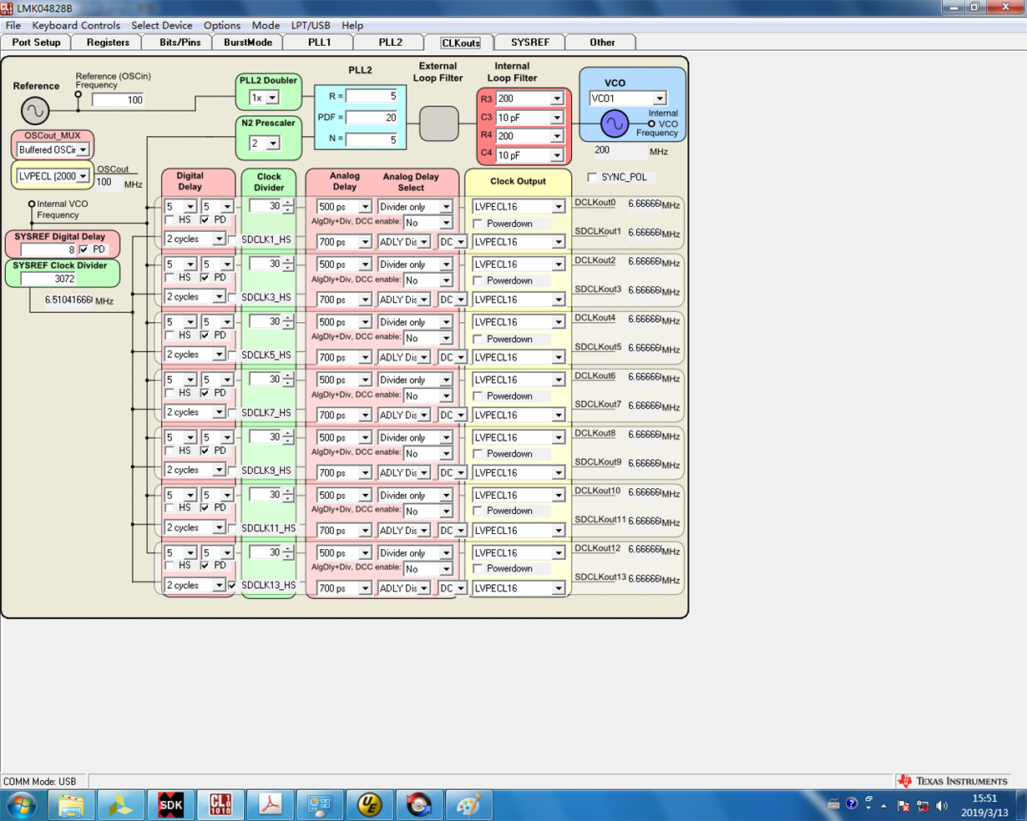Click the help question-mark tray icon
This screenshot has height=821, width=1027.
[851, 804]
